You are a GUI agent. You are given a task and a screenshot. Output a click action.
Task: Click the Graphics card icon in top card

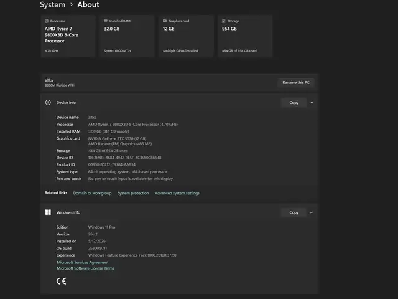[165, 21]
